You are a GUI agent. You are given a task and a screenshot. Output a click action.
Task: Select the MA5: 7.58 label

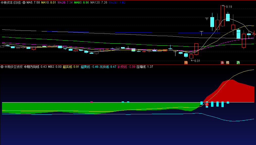click(33, 3)
